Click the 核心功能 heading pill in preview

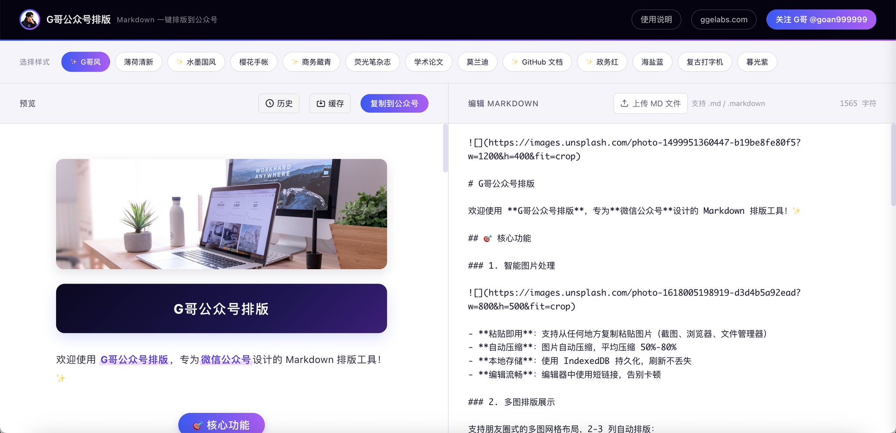pyautogui.click(x=221, y=424)
